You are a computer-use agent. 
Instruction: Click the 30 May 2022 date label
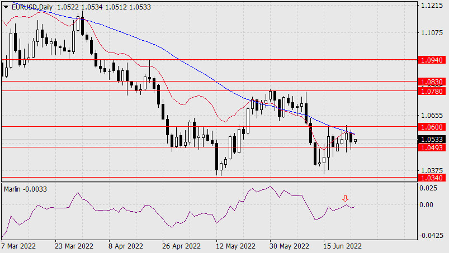click(289, 246)
